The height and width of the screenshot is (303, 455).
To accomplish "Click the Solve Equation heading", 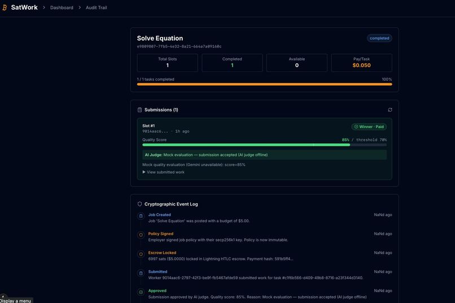I will point(160,38).
